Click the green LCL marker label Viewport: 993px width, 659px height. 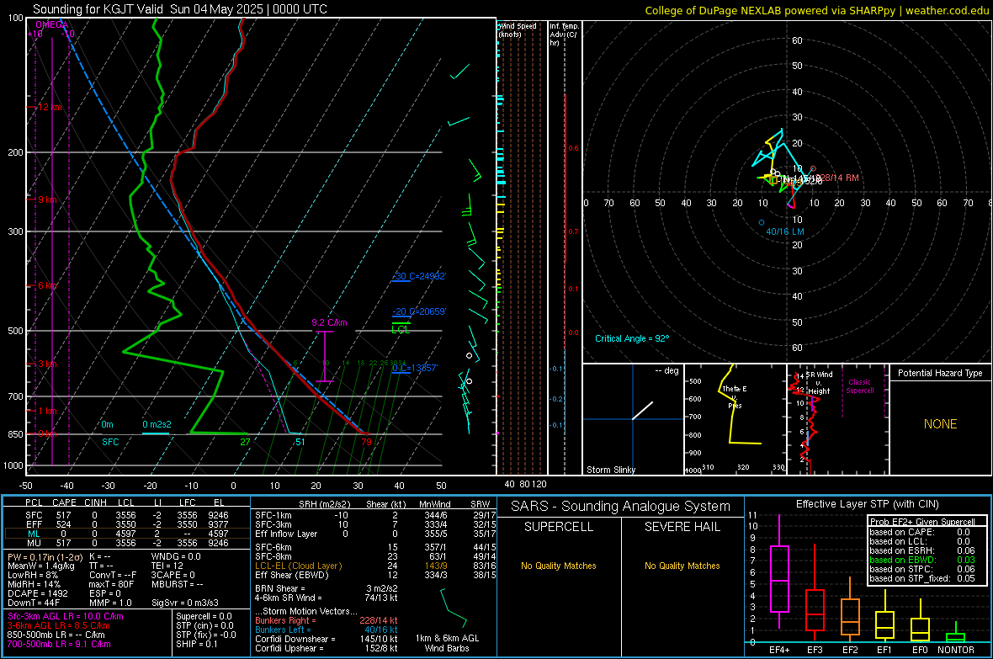[401, 330]
